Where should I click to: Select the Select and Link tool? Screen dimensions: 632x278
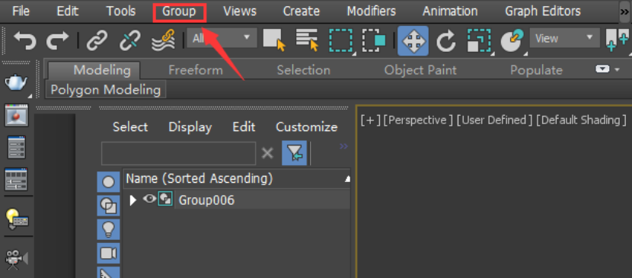tap(97, 40)
